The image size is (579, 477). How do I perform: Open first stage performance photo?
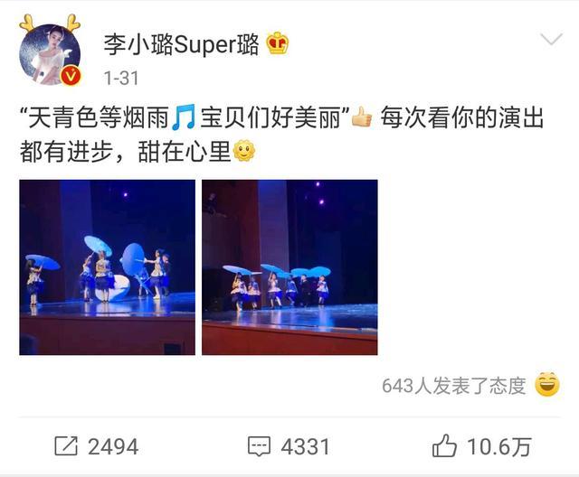[107, 267]
